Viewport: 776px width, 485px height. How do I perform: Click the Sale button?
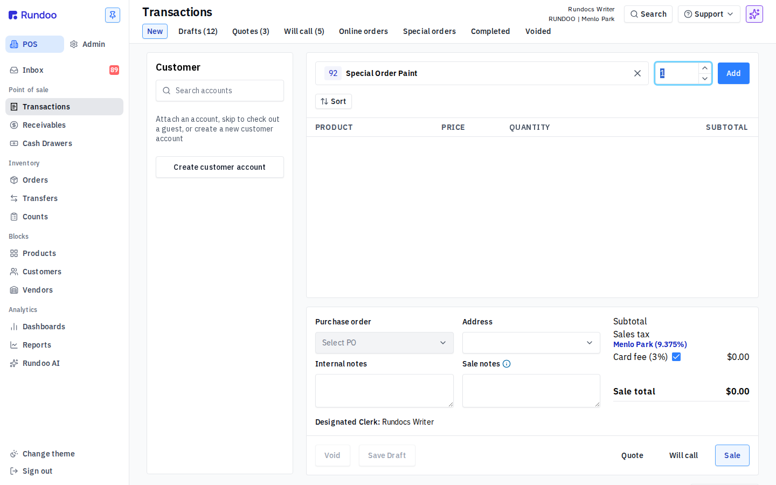coord(732,455)
